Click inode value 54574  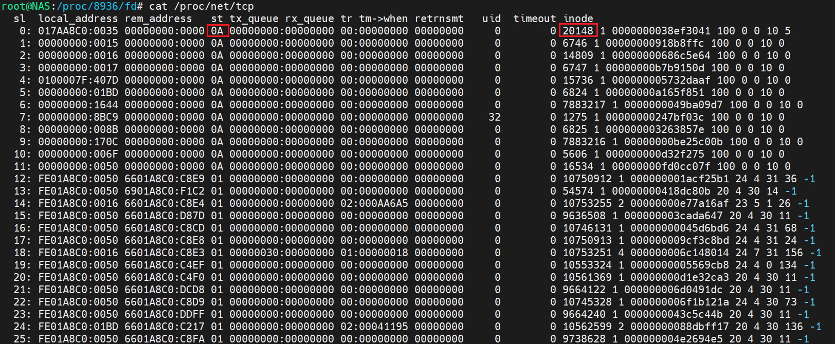[x=578, y=191]
